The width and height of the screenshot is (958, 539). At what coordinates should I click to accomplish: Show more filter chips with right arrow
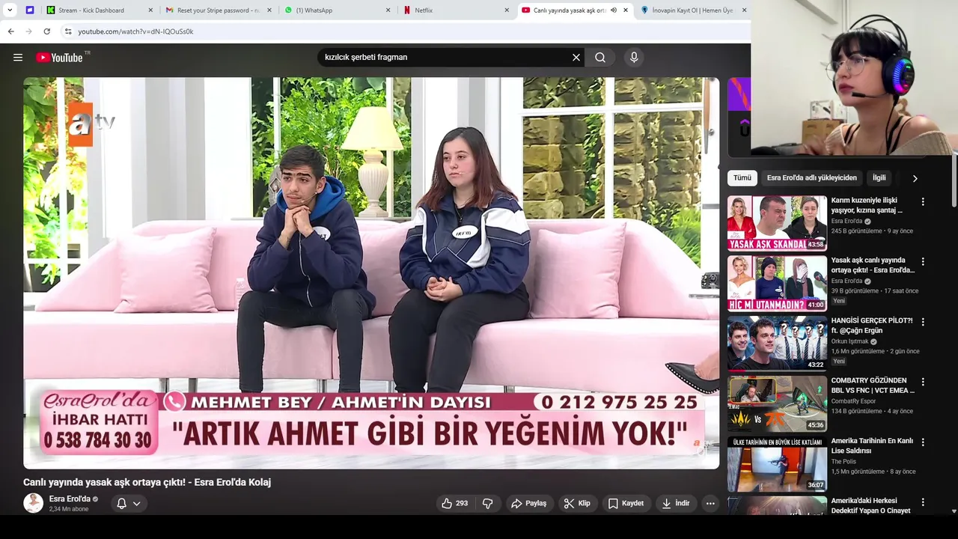(915, 178)
